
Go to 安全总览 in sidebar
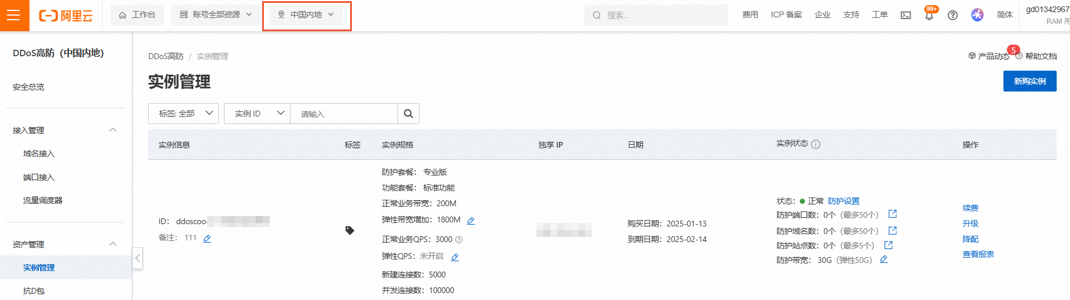(x=28, y=87)
